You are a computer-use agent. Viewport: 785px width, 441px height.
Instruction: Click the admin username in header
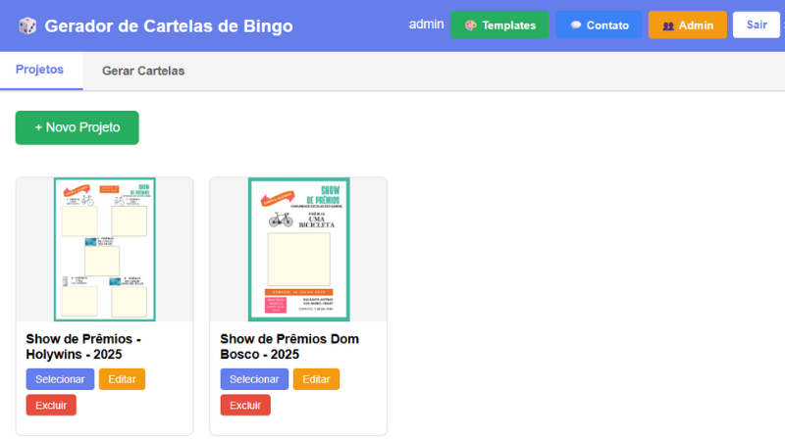pyautogui.click(x=426, y=24)
